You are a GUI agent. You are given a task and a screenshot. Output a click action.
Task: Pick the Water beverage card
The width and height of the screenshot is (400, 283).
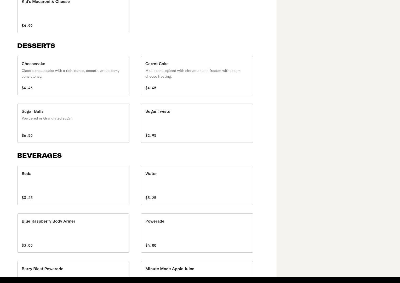[197, 185]
